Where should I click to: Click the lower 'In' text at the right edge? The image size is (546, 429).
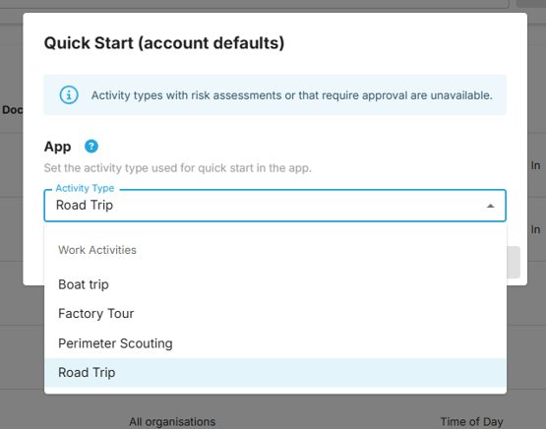click(x=535, y=230)
